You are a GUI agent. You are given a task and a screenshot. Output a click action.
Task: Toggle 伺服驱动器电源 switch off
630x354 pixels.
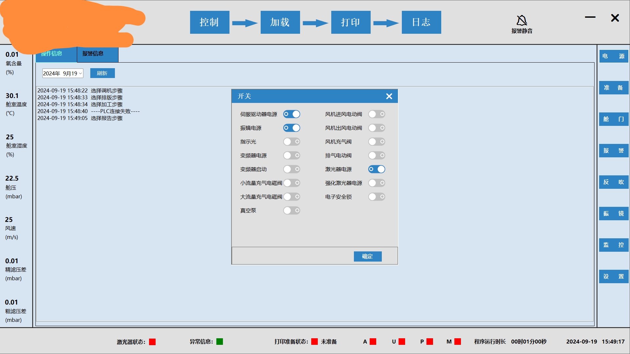[292, 114]
